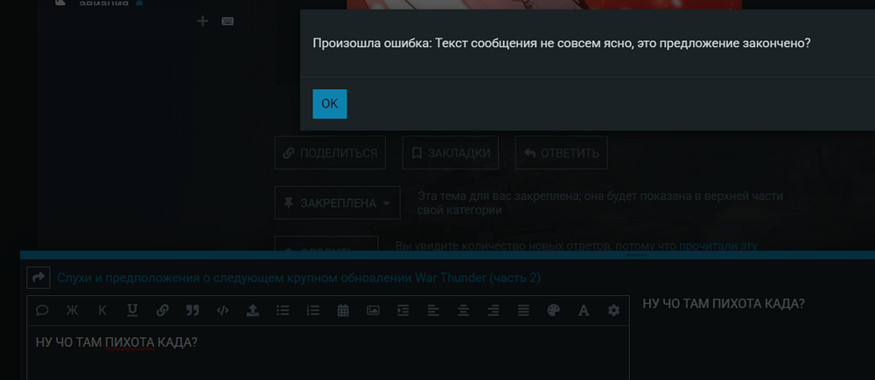Toggle bold formatting (Ж) in composer
Screen dimensions: 875x380
click(72, 310)
